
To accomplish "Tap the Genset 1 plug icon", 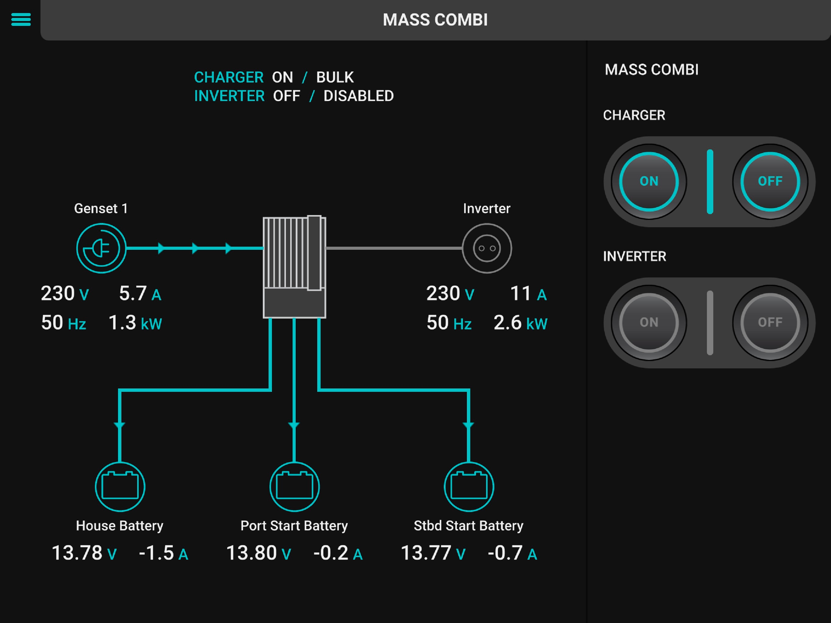I will [101, 248].
